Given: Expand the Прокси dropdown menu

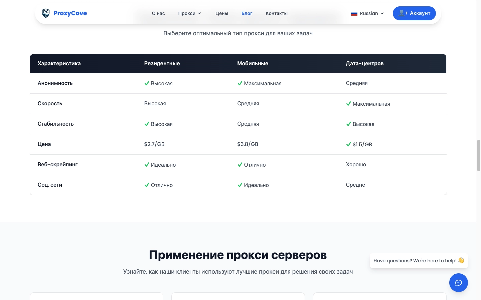Looking at the screenshot, I should click(x=190, y=13).
